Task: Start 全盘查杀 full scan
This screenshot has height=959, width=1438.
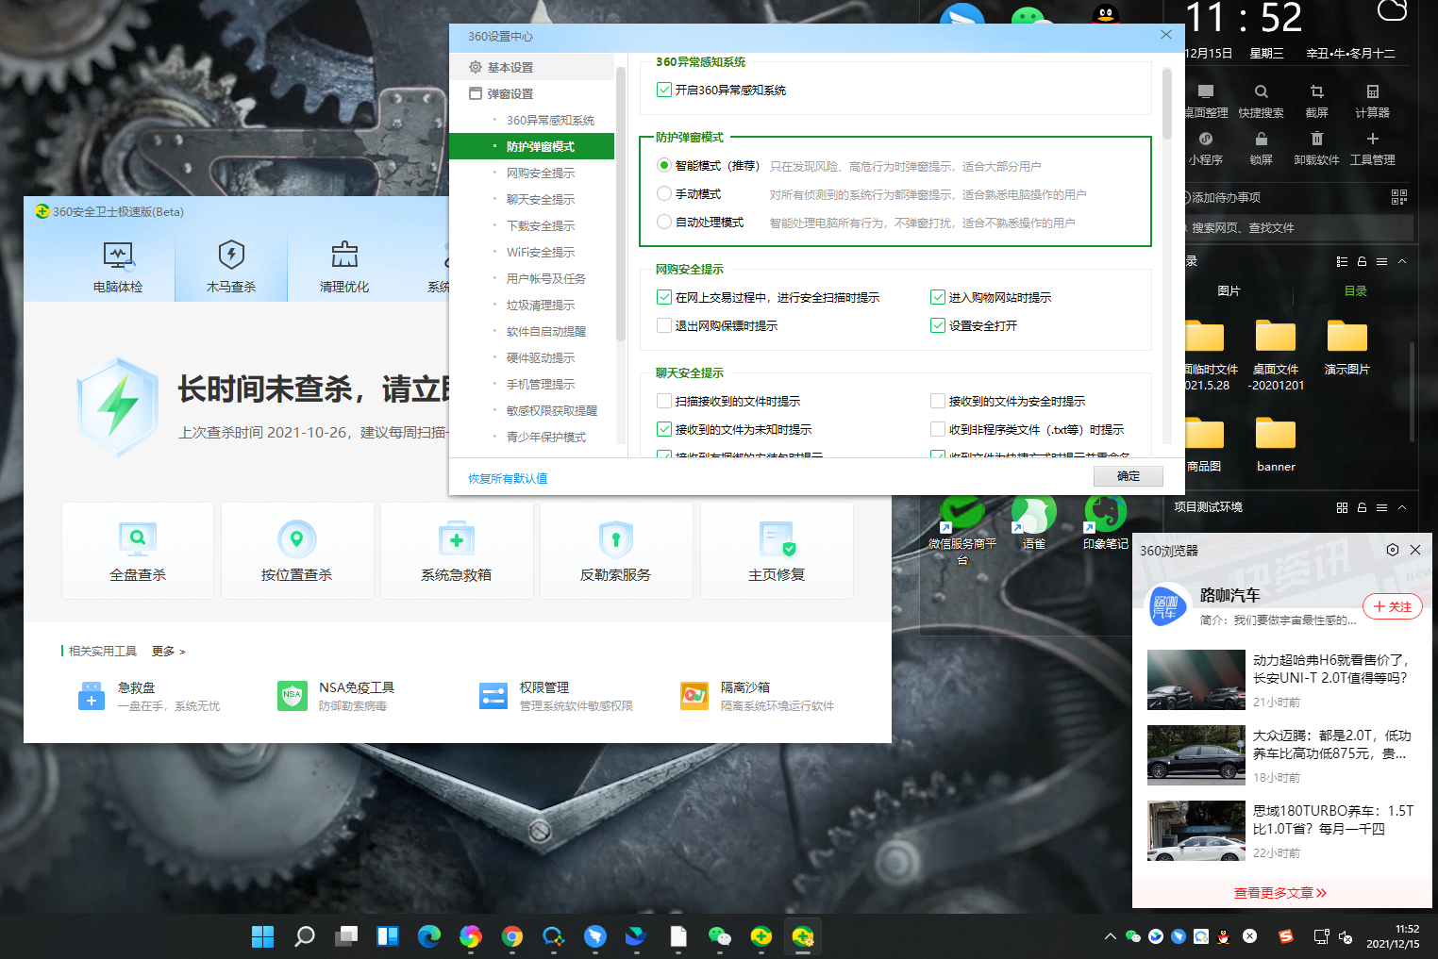Action: click(138, 551)
